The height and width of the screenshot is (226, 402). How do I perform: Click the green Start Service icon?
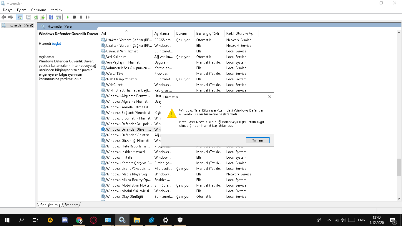click(x=68, y=17)
